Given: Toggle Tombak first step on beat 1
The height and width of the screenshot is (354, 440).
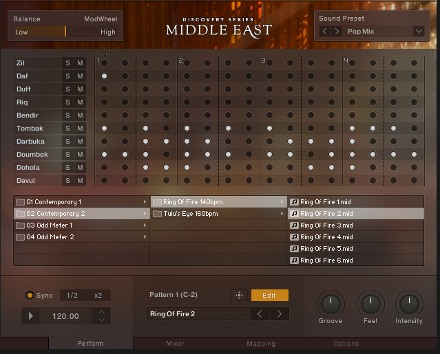Looking at the screenshot, I should tap(105, 129).
